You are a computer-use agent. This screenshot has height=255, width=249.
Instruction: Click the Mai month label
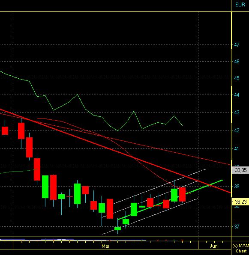click(x=105, y=246)
